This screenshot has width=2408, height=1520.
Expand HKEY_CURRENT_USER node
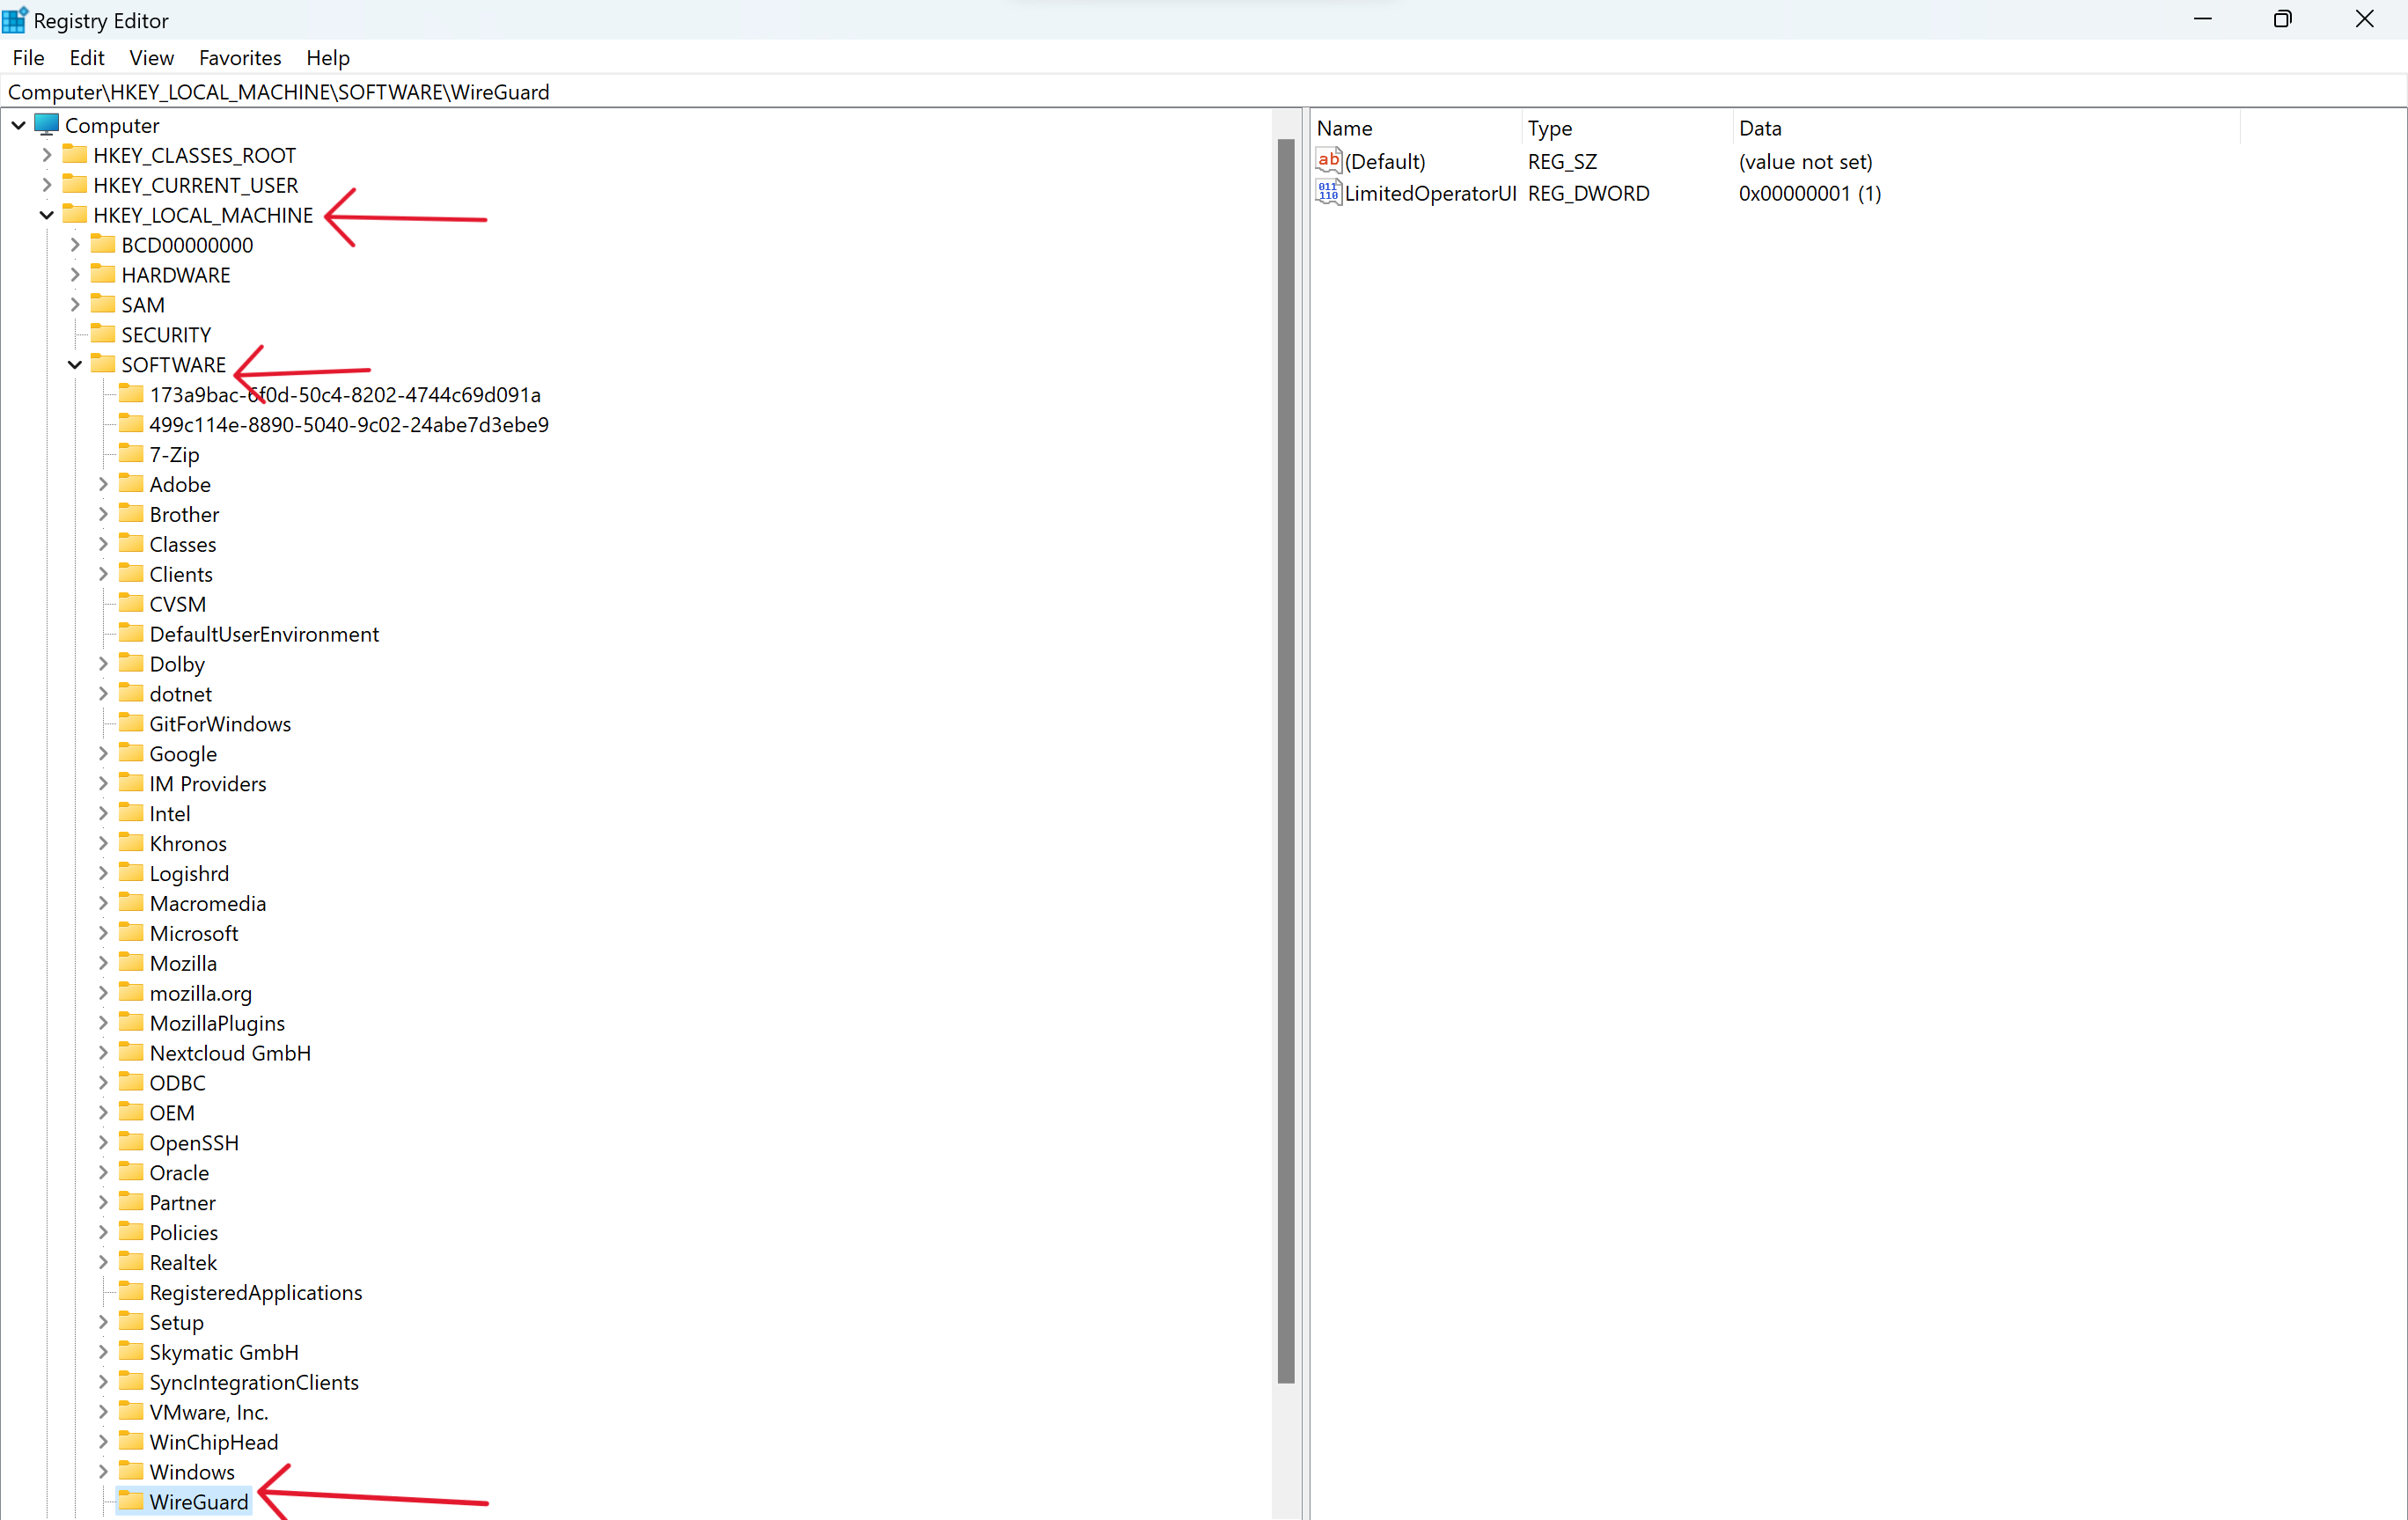(46, 185)
